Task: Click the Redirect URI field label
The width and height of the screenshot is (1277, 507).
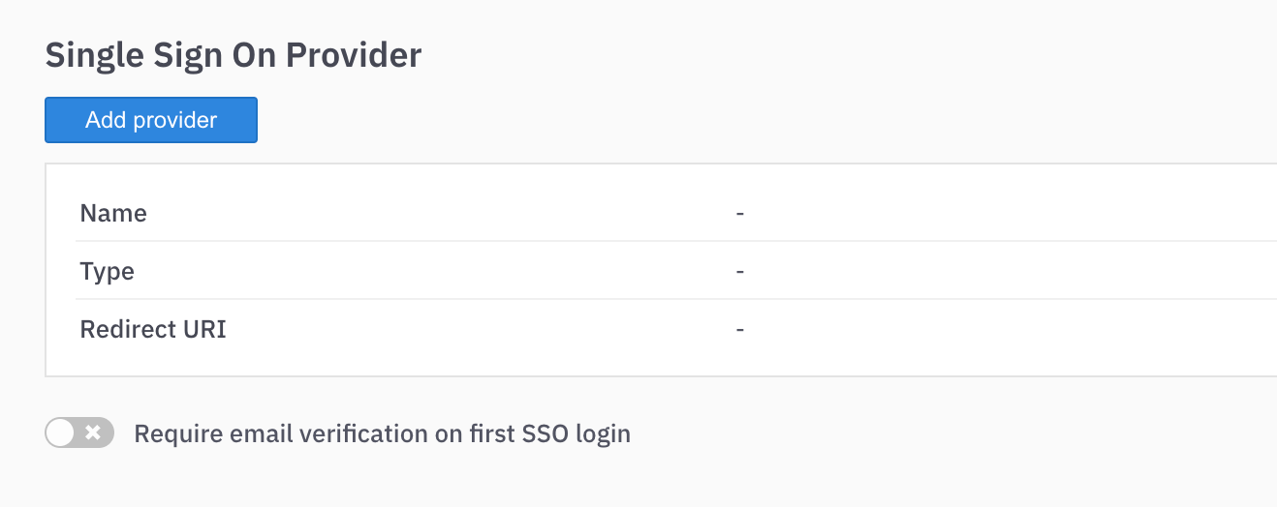Action: click(153, 329)
